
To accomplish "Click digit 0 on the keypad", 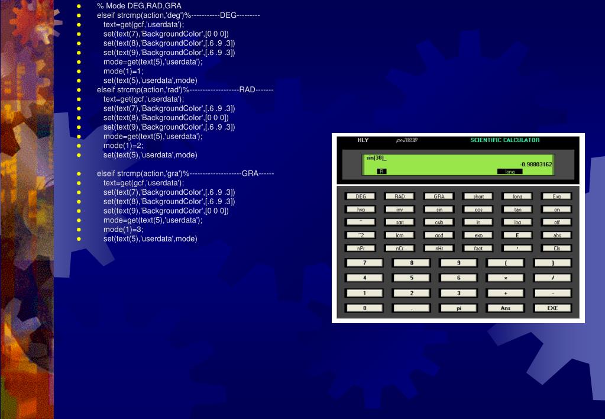I will coord(365,308).
